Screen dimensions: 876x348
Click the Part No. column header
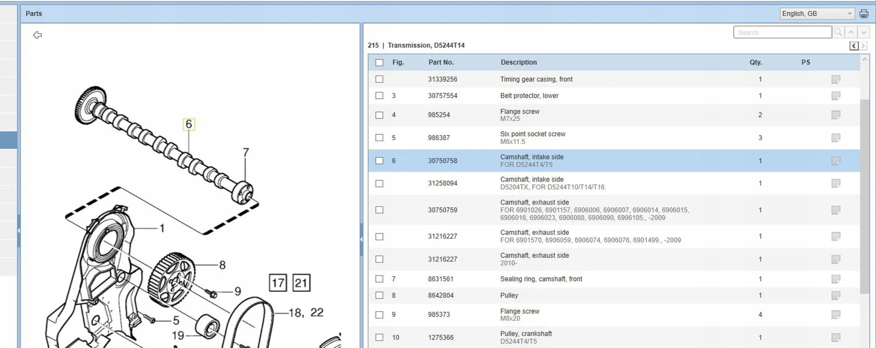(441, 62)
